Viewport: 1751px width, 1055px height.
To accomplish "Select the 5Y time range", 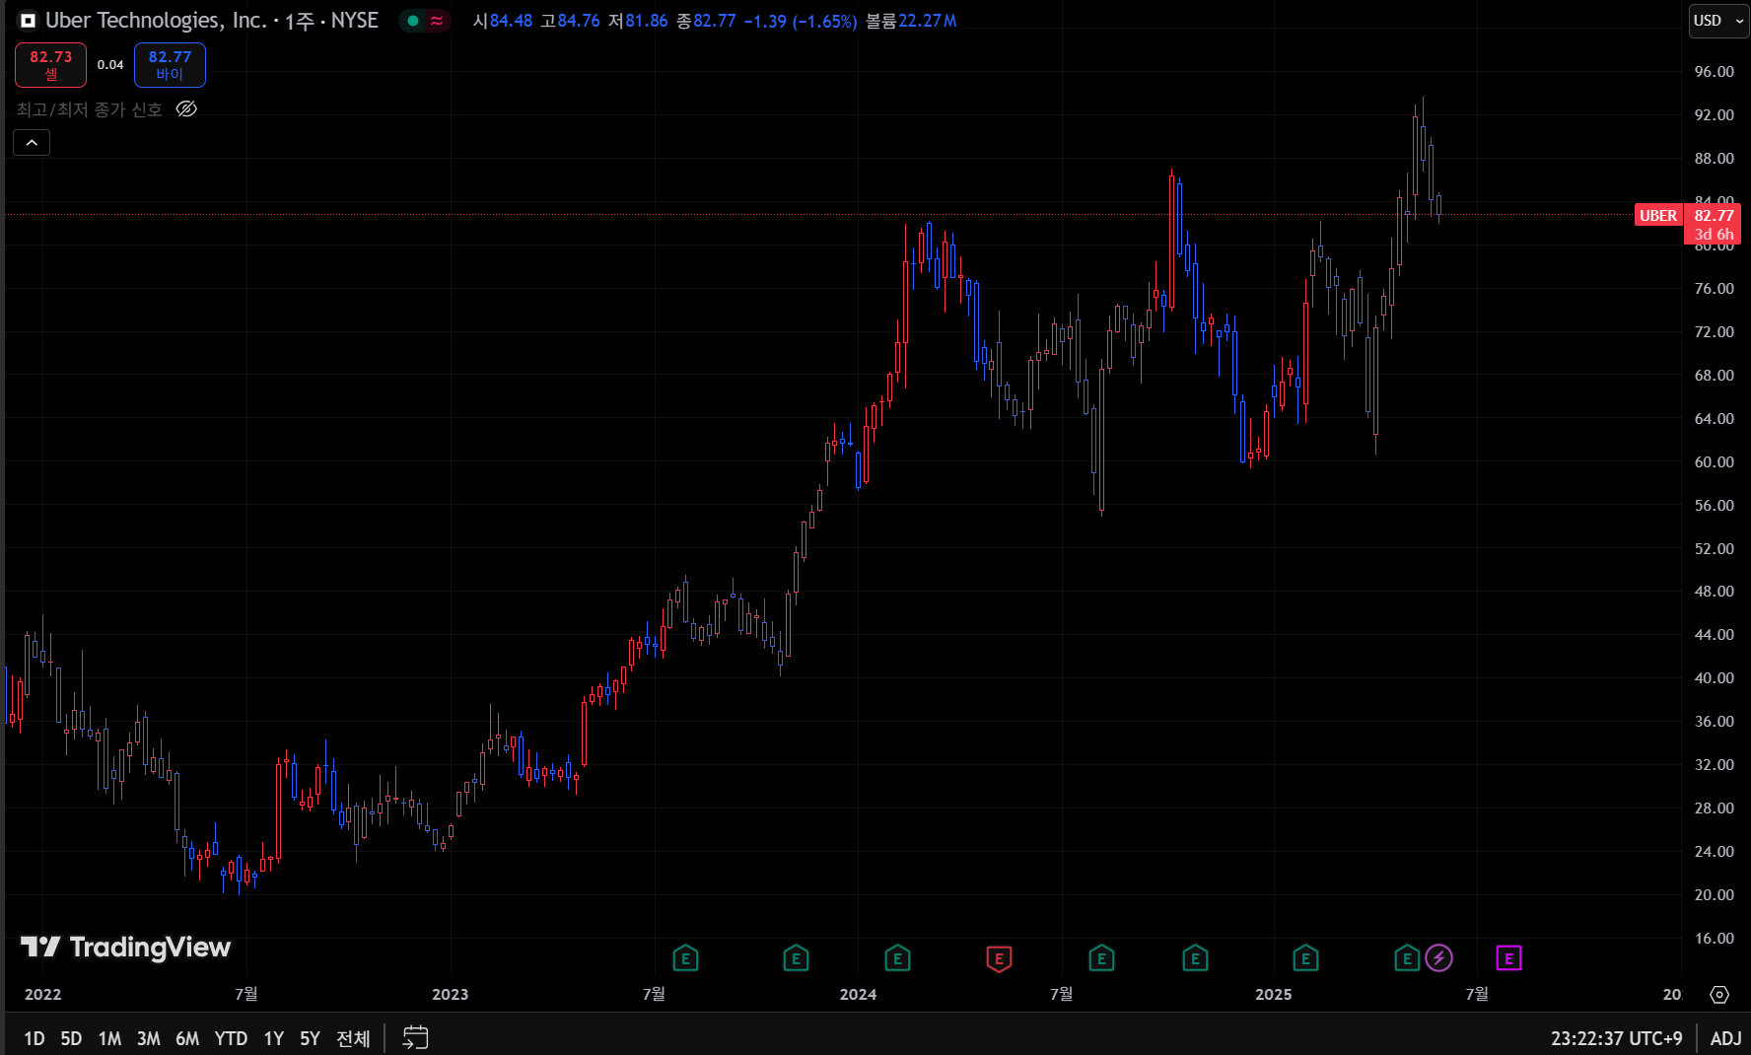I will [310, 1038].
